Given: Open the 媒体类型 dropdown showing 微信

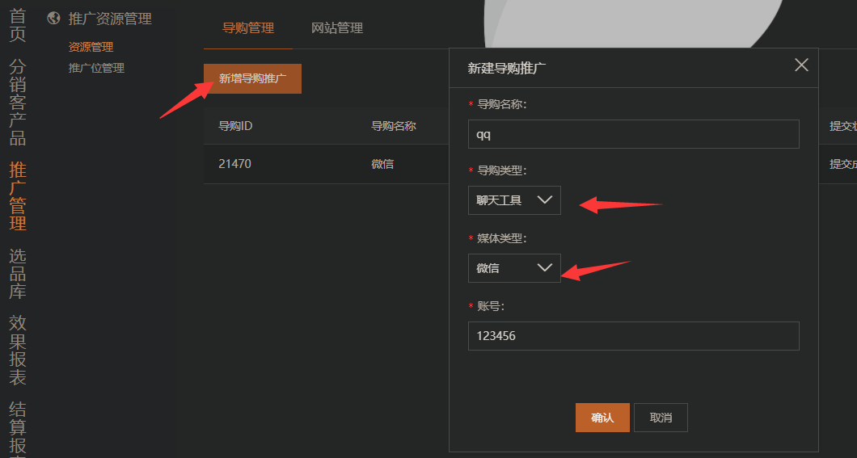Looking at the screenshot, I should click(x=514, y=268).
